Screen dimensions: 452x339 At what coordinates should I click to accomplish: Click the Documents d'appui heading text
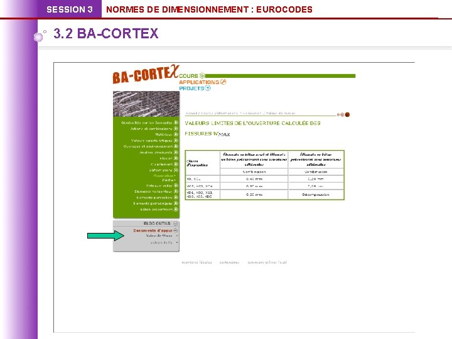pos(153,230)
